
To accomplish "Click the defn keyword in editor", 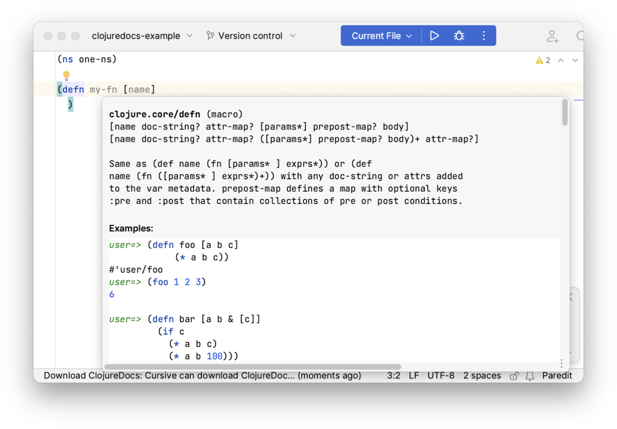I will point(73,89).
